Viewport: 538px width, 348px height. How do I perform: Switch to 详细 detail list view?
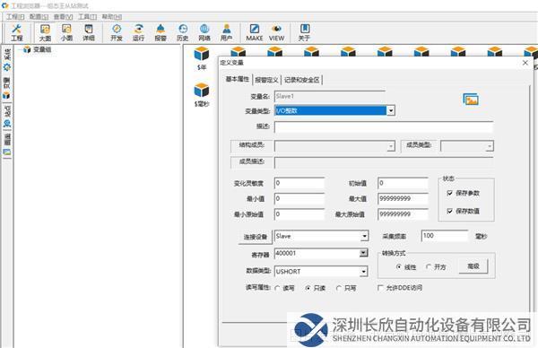[89, 33]
